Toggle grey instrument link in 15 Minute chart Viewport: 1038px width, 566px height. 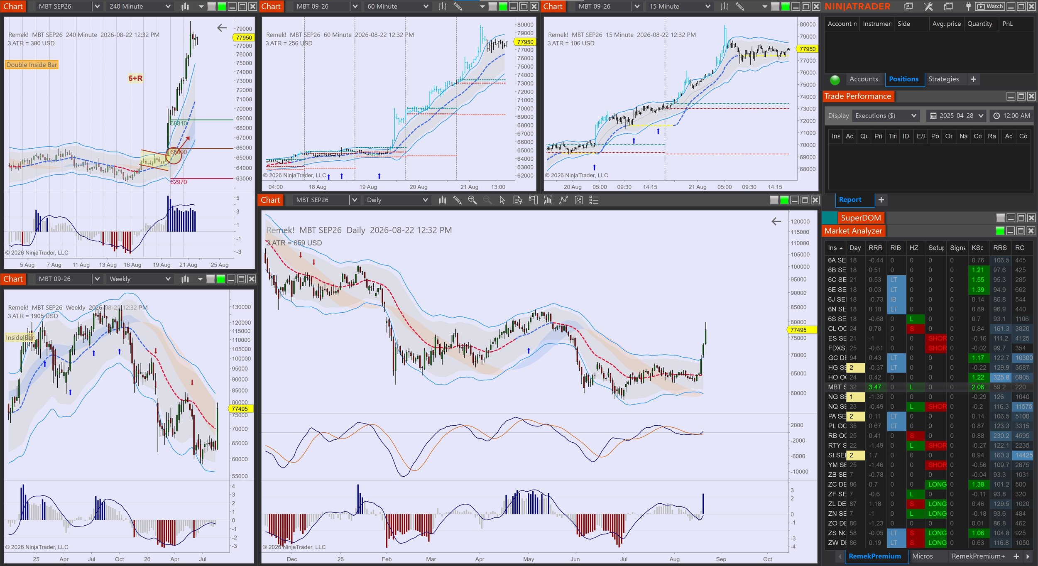coord(775,7)
